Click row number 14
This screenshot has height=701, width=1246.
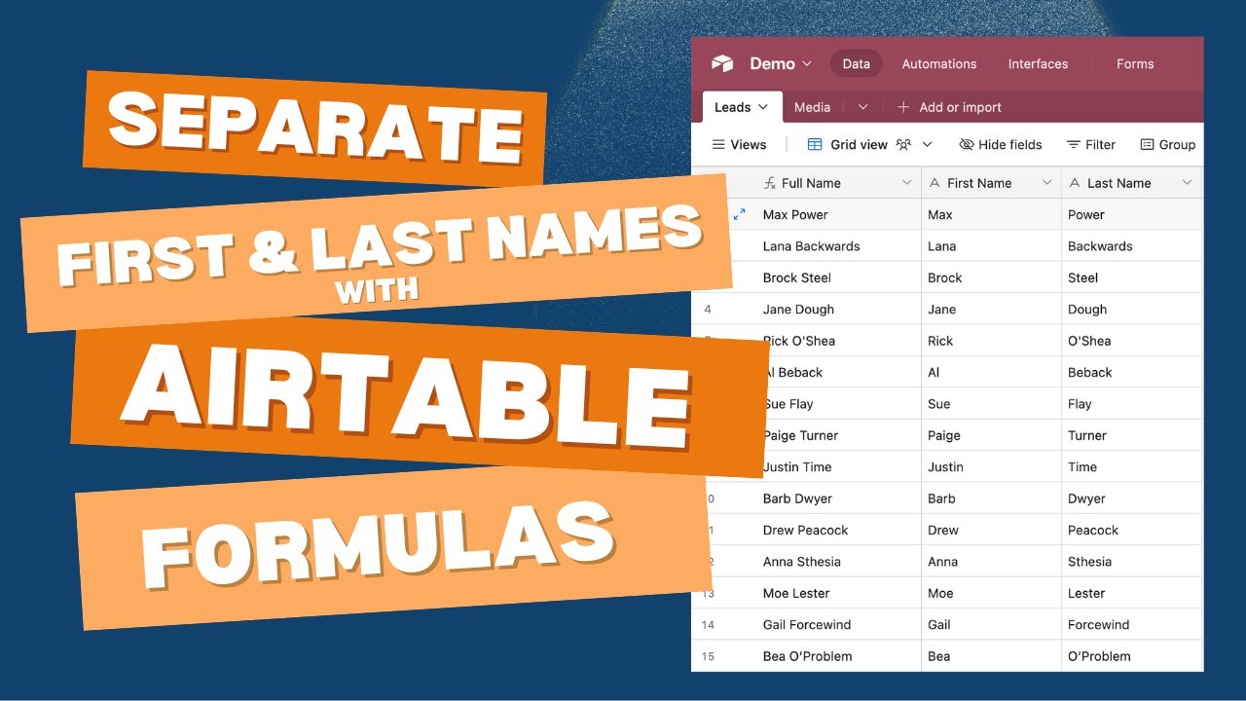click(x=708, y=625)
